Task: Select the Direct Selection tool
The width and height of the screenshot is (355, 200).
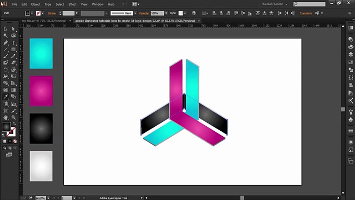Action: tap(13, 29)
